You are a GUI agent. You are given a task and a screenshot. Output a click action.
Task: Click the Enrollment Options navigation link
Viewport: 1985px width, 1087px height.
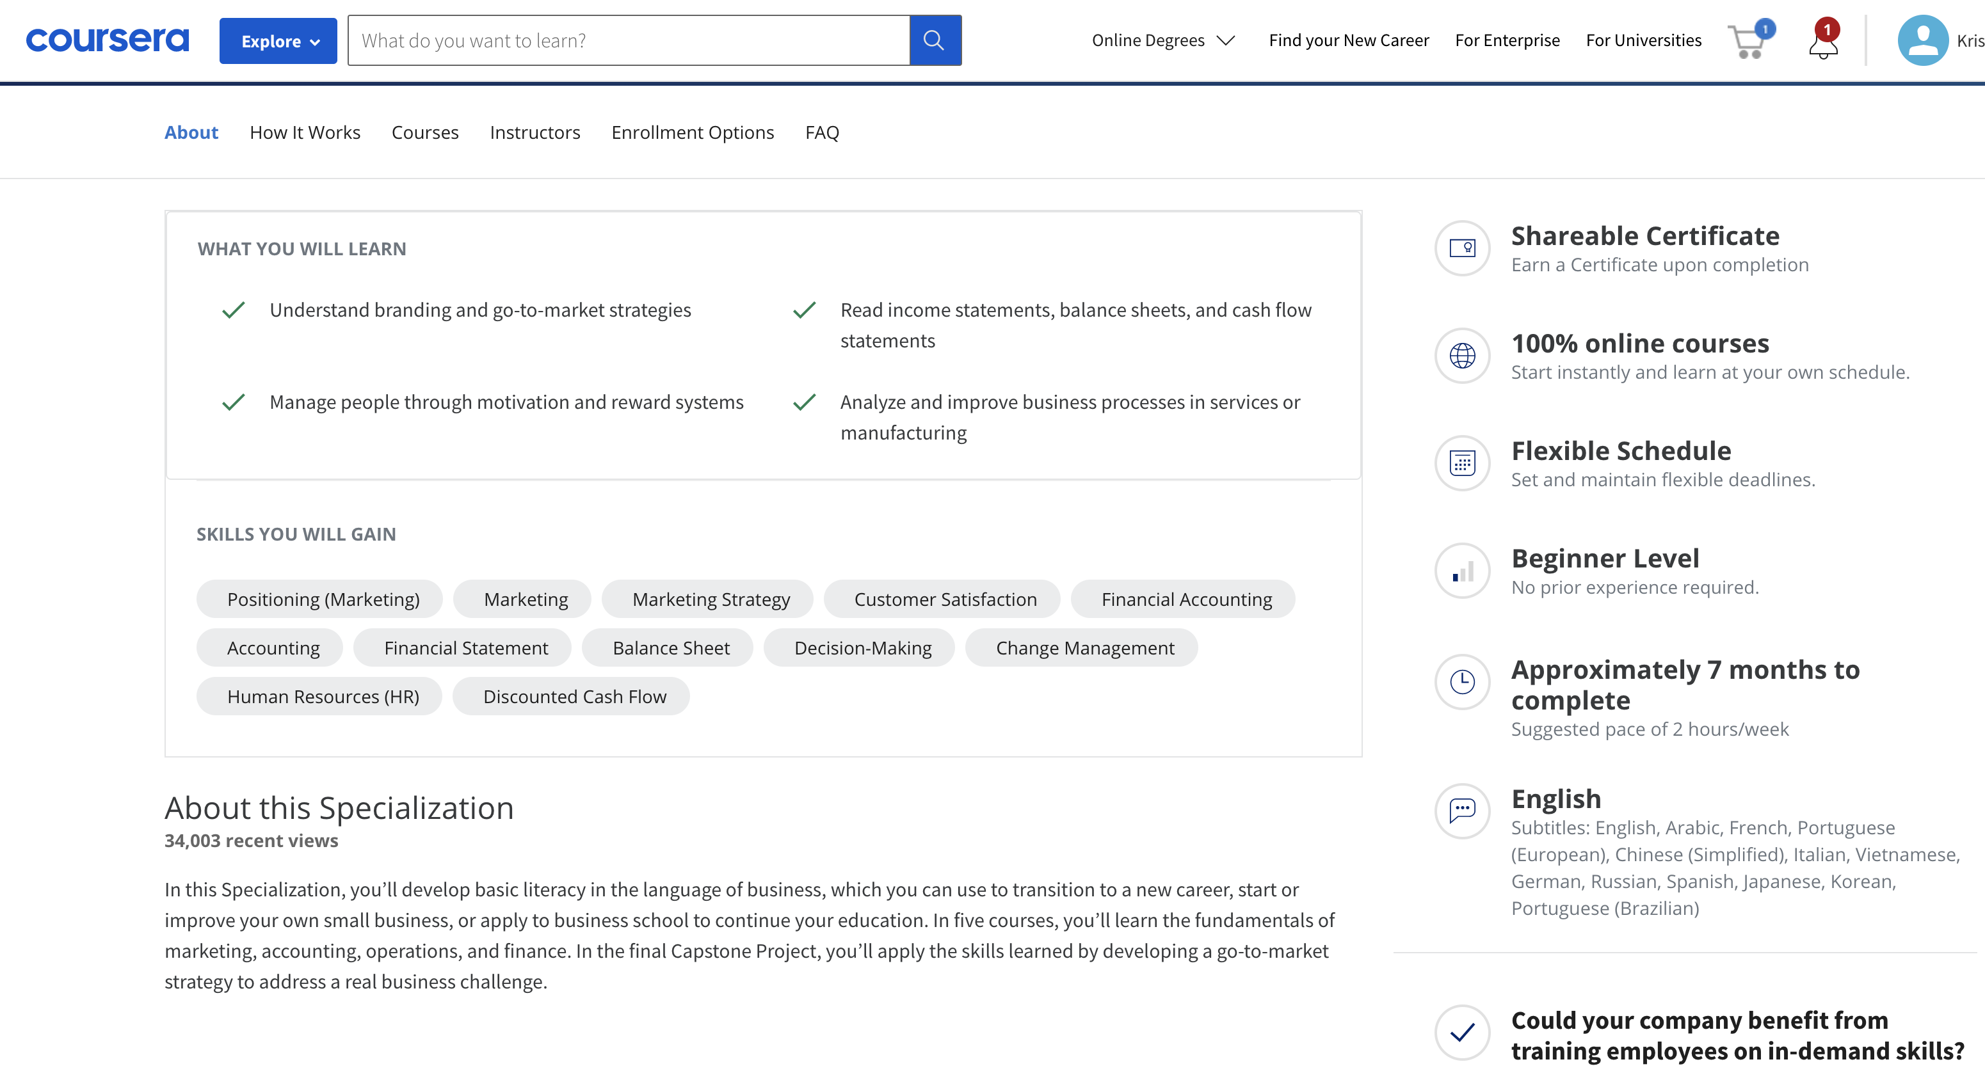(693, 130)
